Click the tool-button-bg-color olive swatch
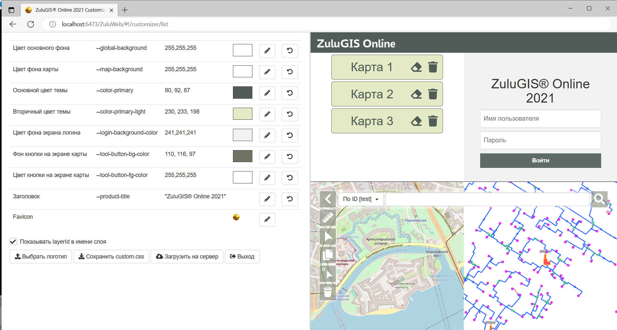The image size is (617, 330). 243,156
